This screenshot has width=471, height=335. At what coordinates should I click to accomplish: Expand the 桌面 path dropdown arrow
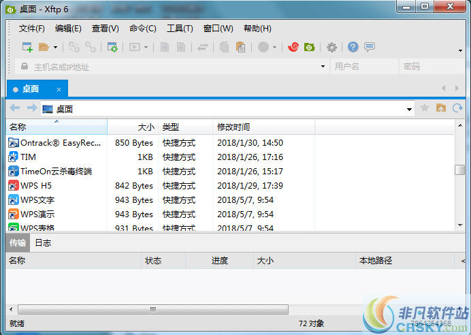pyautogui.click(x=409, y=109)
